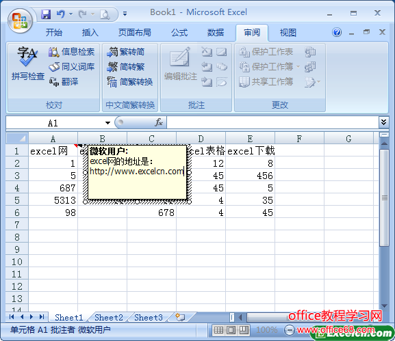Select column F header
395x341 pixels.
[x=299, y=139]
